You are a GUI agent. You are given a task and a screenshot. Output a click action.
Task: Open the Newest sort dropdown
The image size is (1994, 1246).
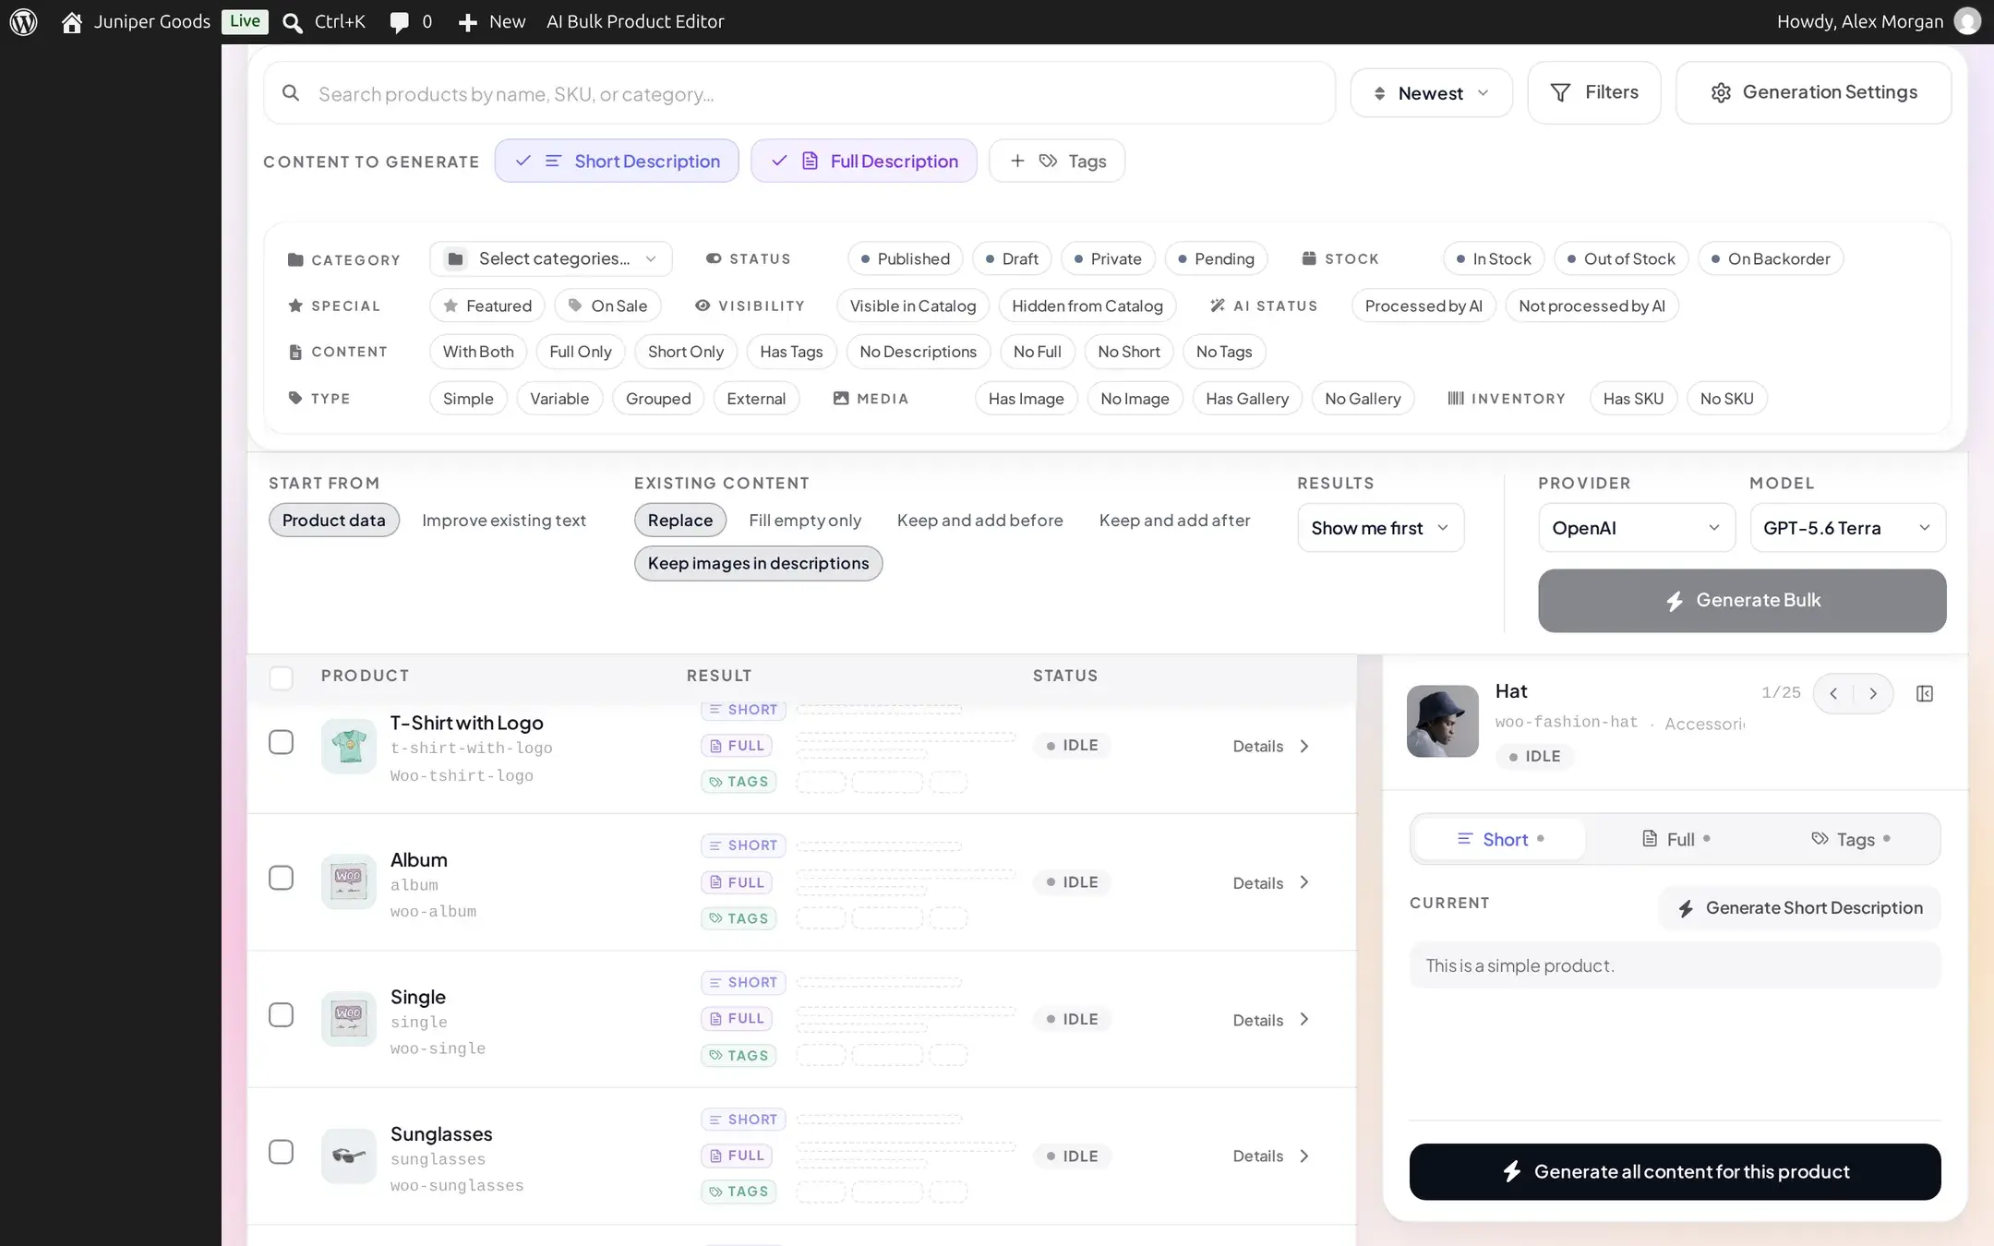pyautogui.click(x=1431, y=93)
